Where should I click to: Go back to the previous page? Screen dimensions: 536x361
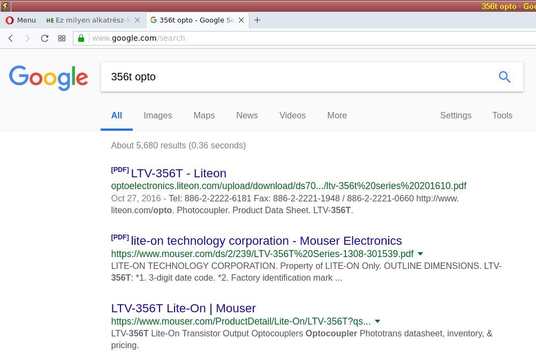pos(11,38)
